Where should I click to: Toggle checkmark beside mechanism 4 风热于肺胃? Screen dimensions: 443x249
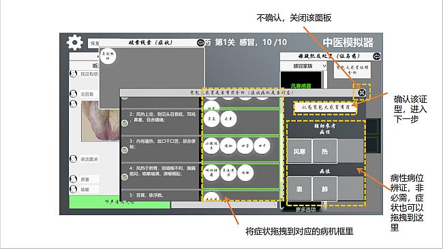pos(125,177)
